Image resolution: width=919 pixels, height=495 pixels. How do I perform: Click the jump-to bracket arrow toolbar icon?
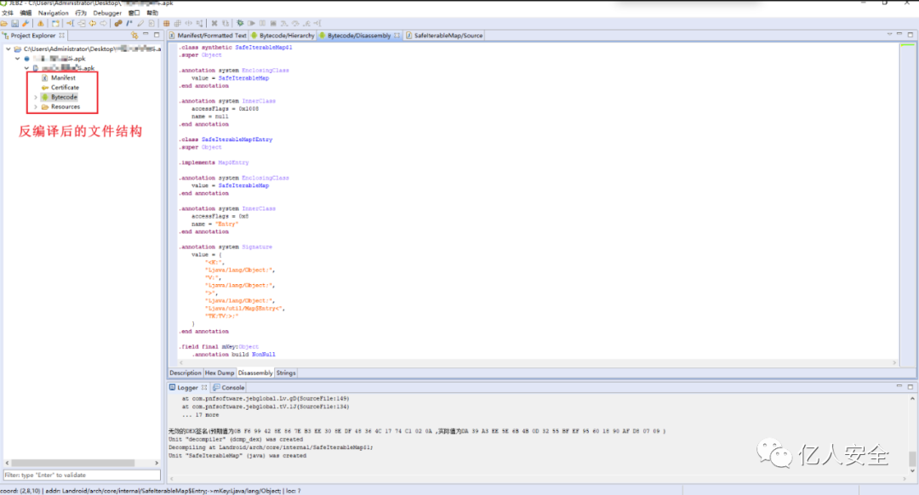click(x=71, y=24)
